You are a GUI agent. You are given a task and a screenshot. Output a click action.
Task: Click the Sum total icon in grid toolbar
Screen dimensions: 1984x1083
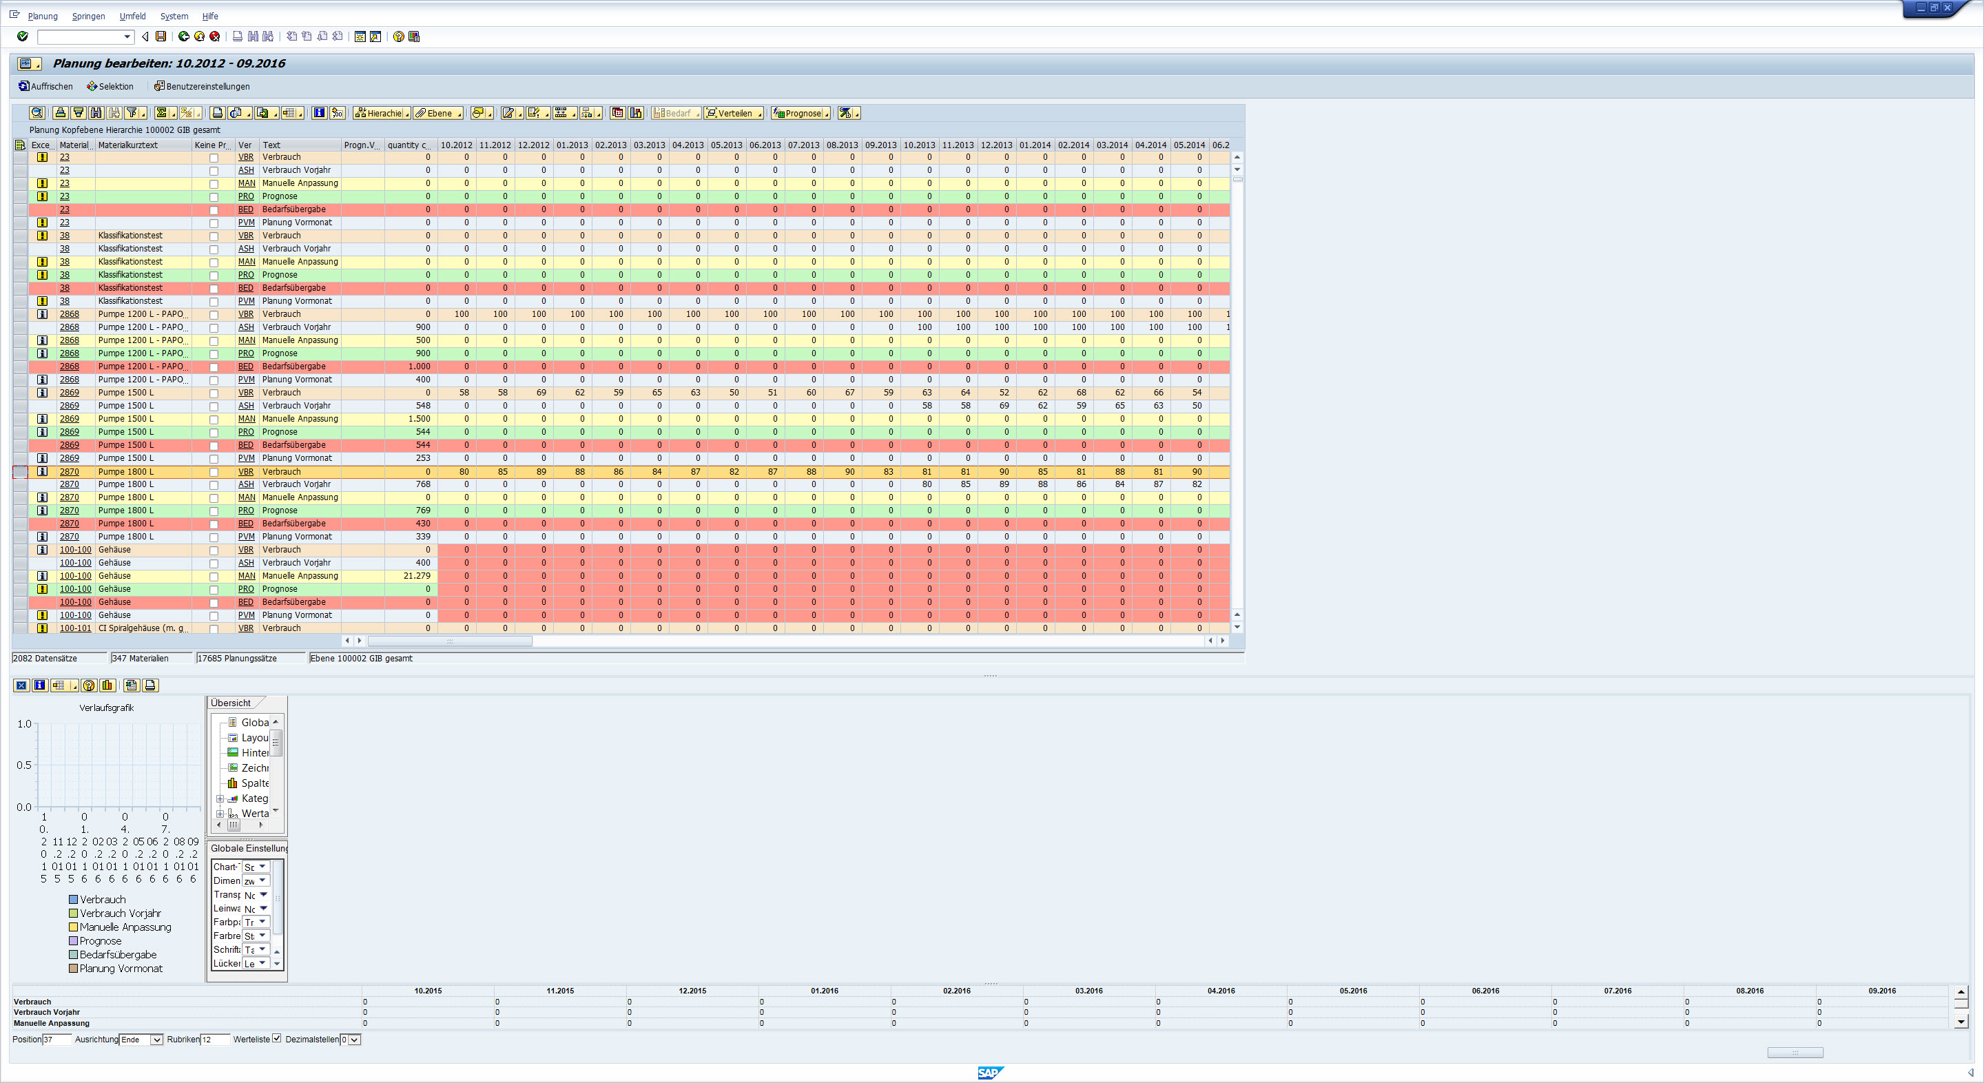(x=162, y=113)
